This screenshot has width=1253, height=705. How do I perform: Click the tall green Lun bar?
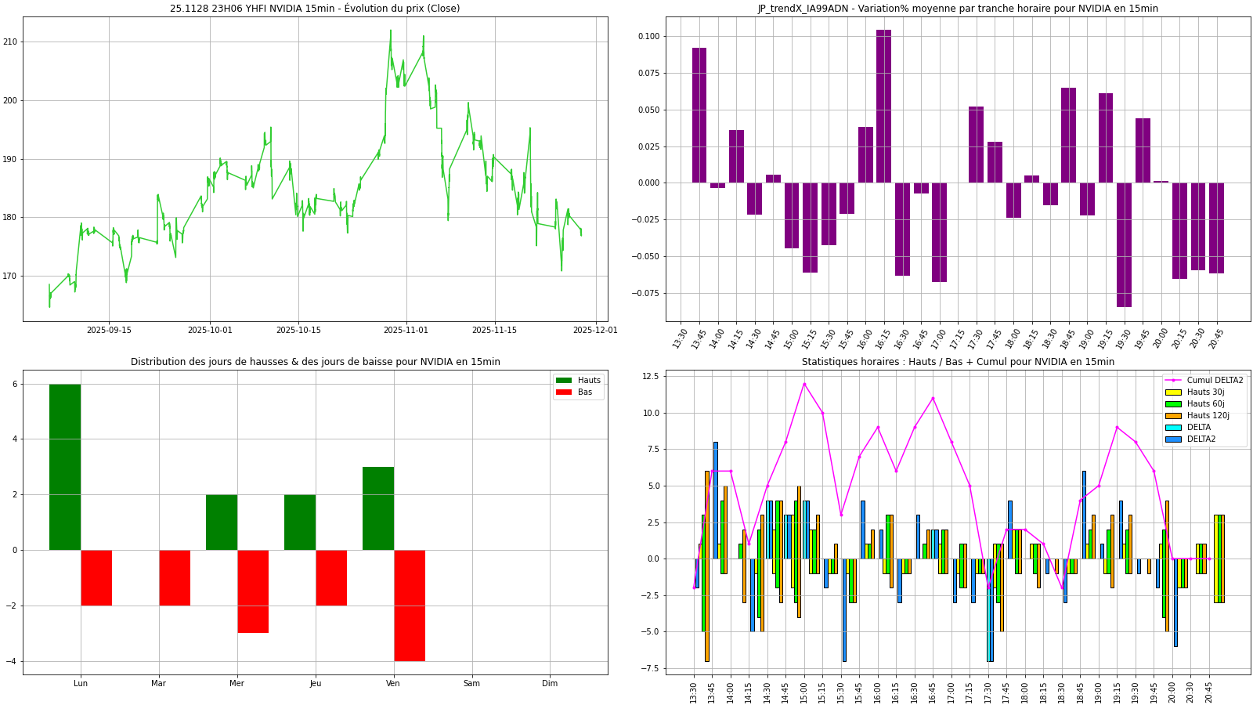click(x=65, y=467)
